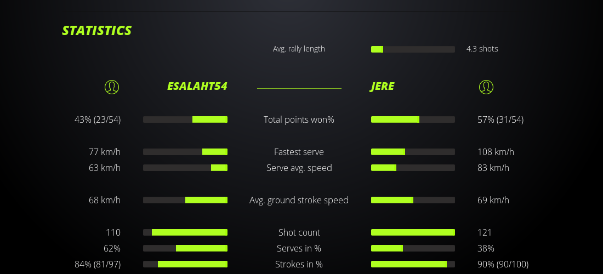Screen dimensions: 603x274
Task: Click ESALAHT54's Avg. ground stroke speed bar
Action: [185, 200]
